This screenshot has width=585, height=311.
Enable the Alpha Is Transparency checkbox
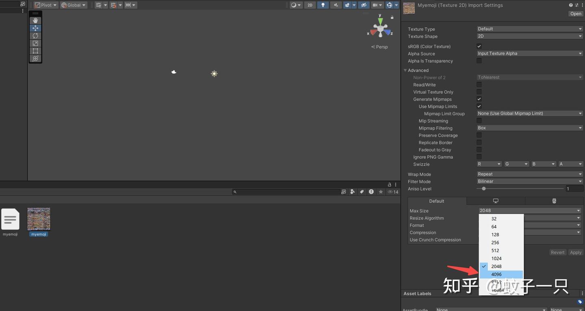point(479,60)
